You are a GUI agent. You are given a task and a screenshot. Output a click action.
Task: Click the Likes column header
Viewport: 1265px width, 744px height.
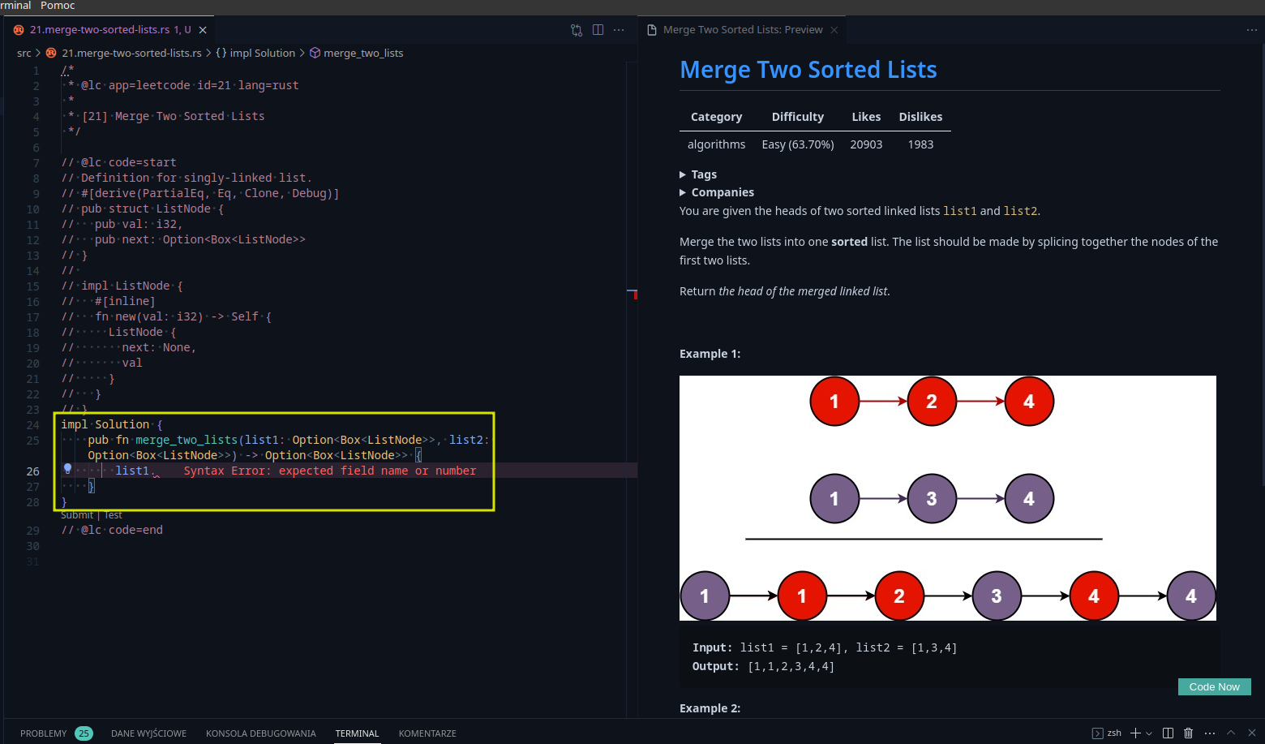pos(866,117)
